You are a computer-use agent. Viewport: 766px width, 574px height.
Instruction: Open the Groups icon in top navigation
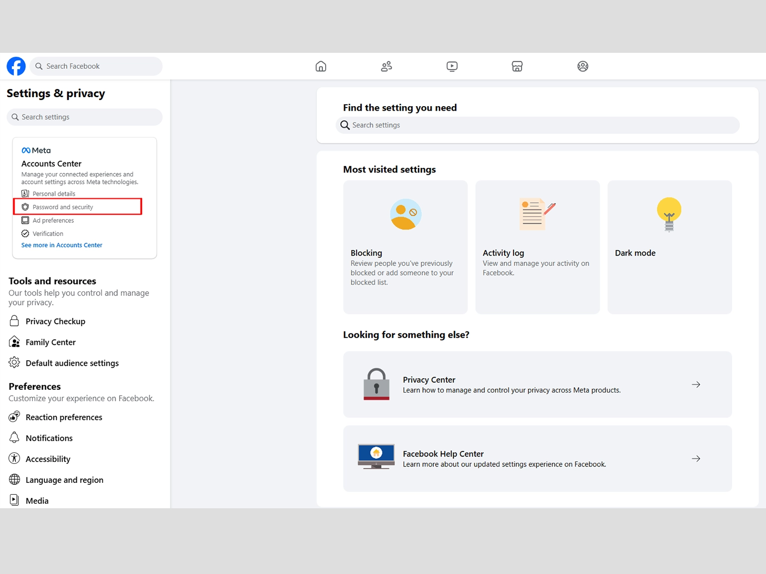582,66
